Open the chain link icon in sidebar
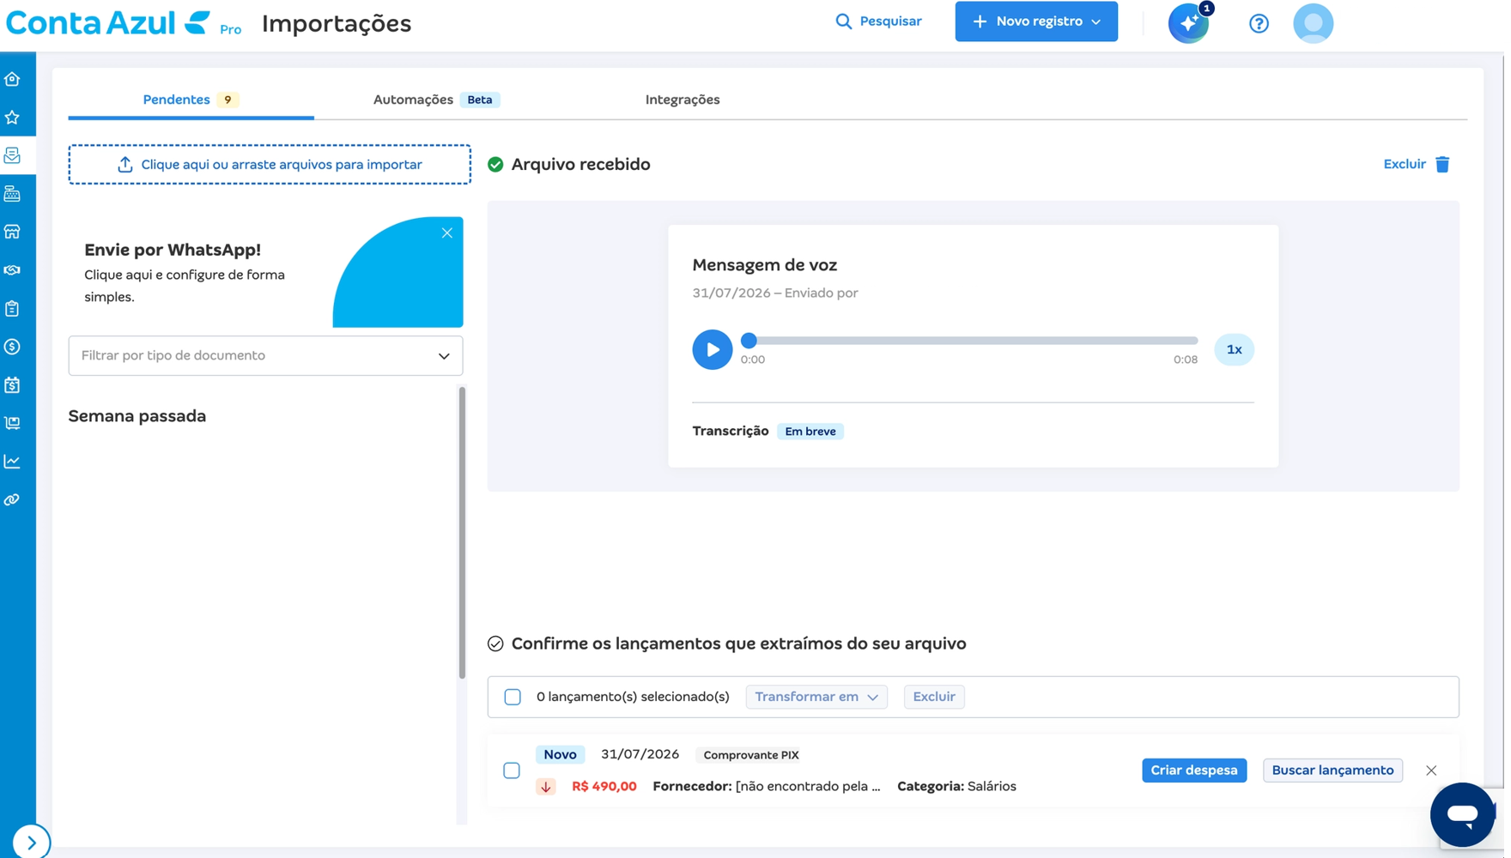Image resolution: width=1511 pixels, height=858 pixels. point(13,499)
